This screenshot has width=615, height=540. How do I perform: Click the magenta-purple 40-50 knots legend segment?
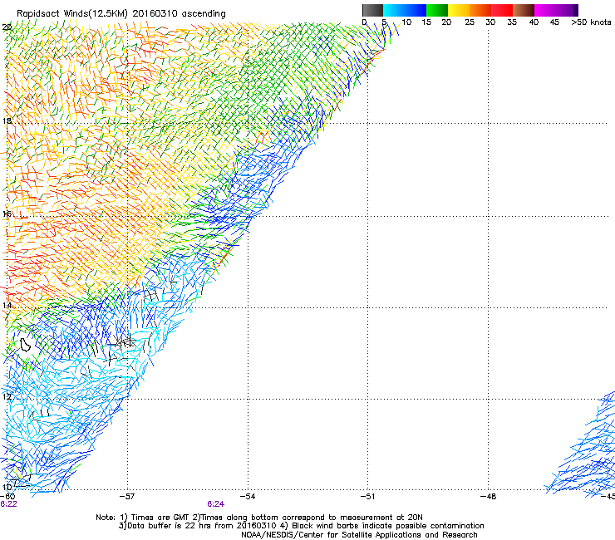(x=556, y=10)
